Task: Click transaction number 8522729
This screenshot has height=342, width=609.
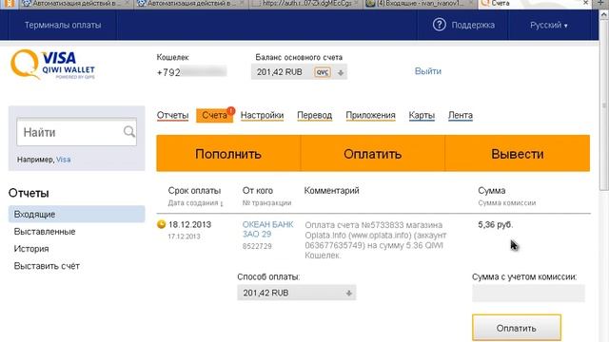Action: pos(257,246)
